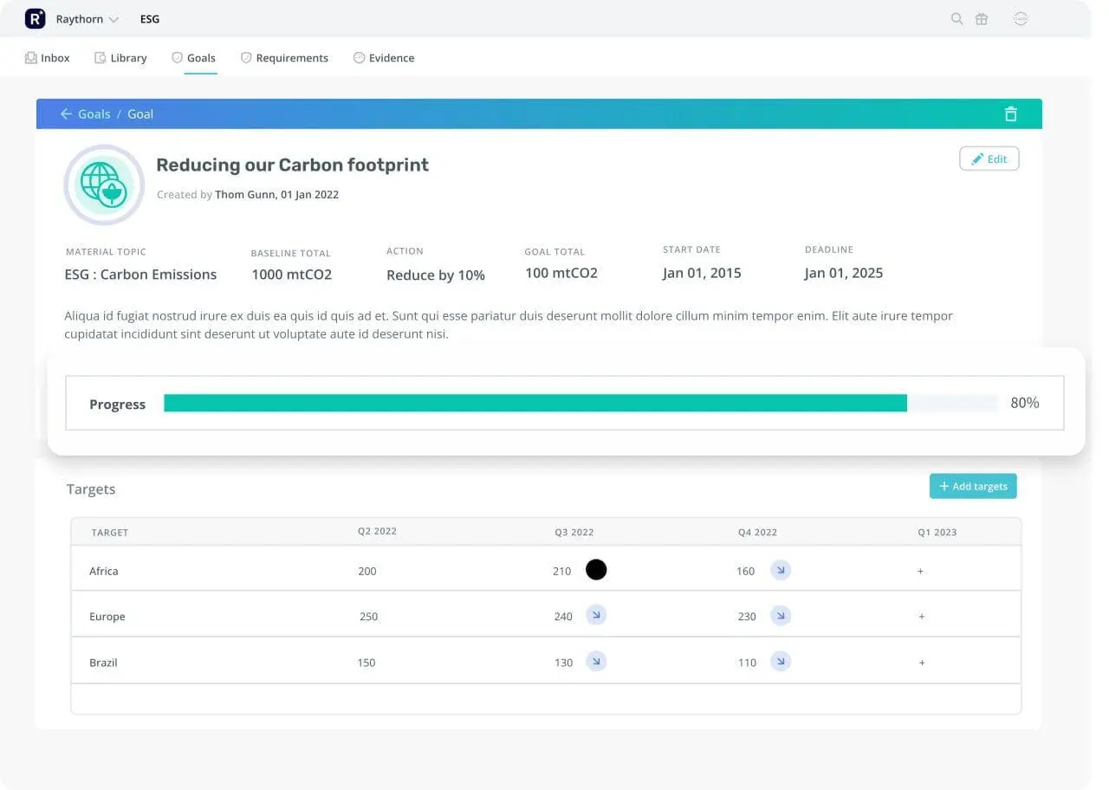Open the Raythorn workspace dropdown
Image resolution: width=1109 pixels, height=790 pixels.
point(87,19)
